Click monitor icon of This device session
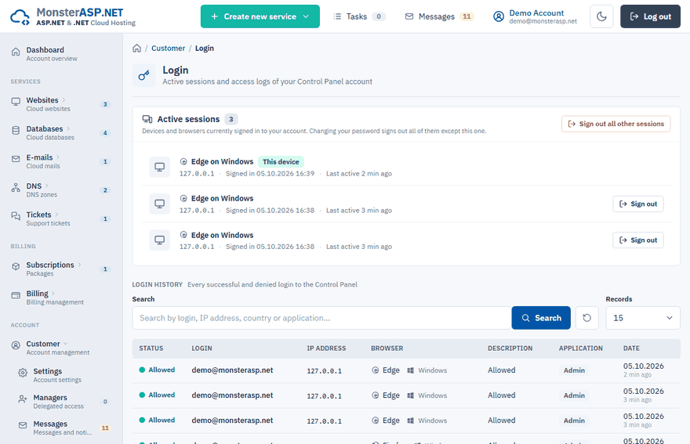690x444 pixels. pyautogui.click(x=160, y=167)
